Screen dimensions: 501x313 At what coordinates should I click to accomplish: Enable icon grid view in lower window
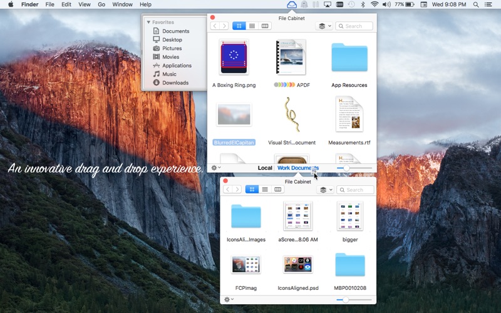[252, 190]
